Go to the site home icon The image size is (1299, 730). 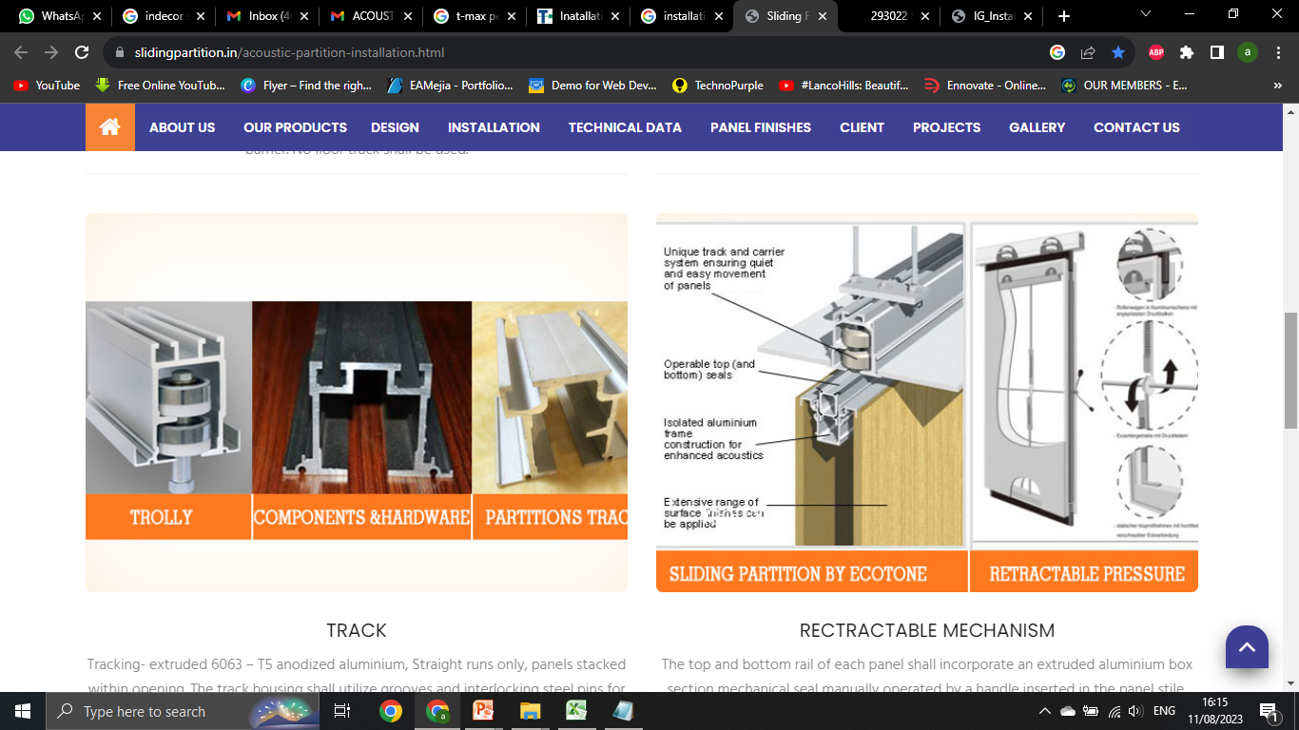(x=110, y=127)
